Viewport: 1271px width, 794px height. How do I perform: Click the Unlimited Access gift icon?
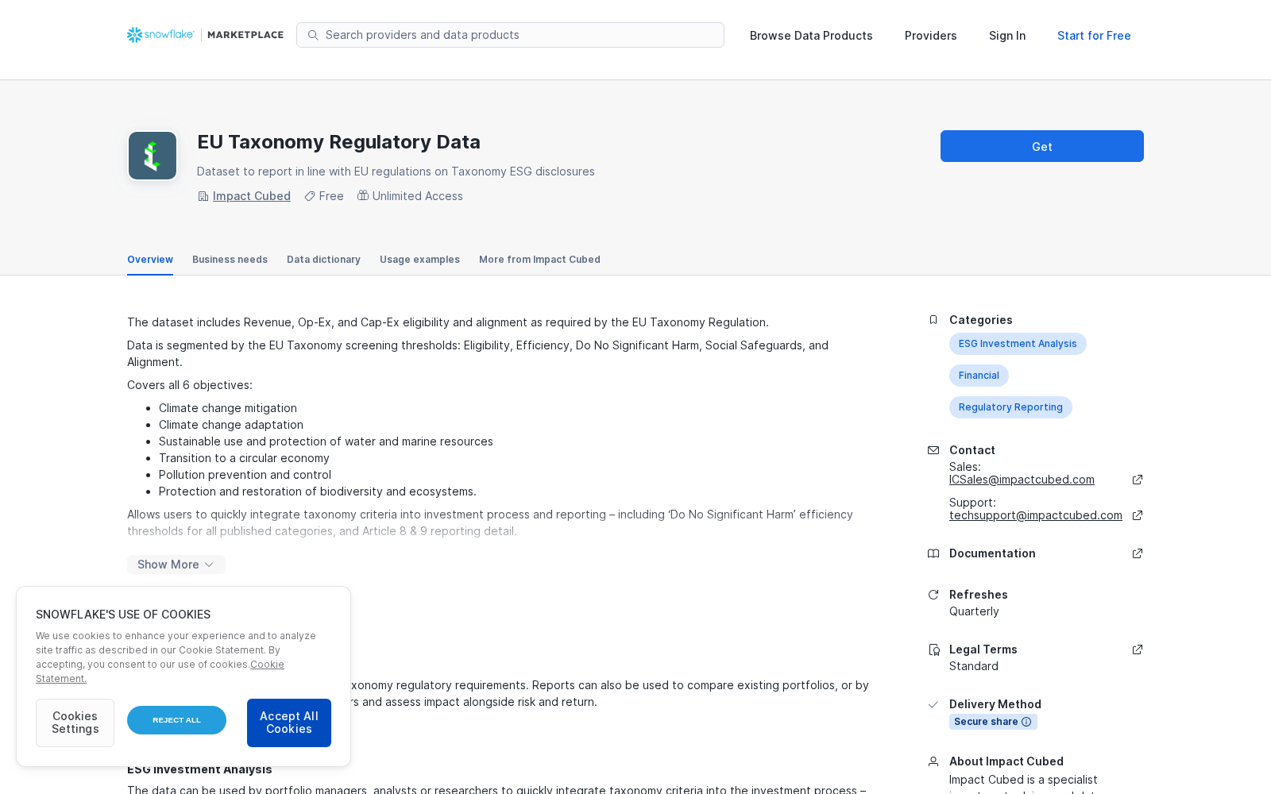363,195
